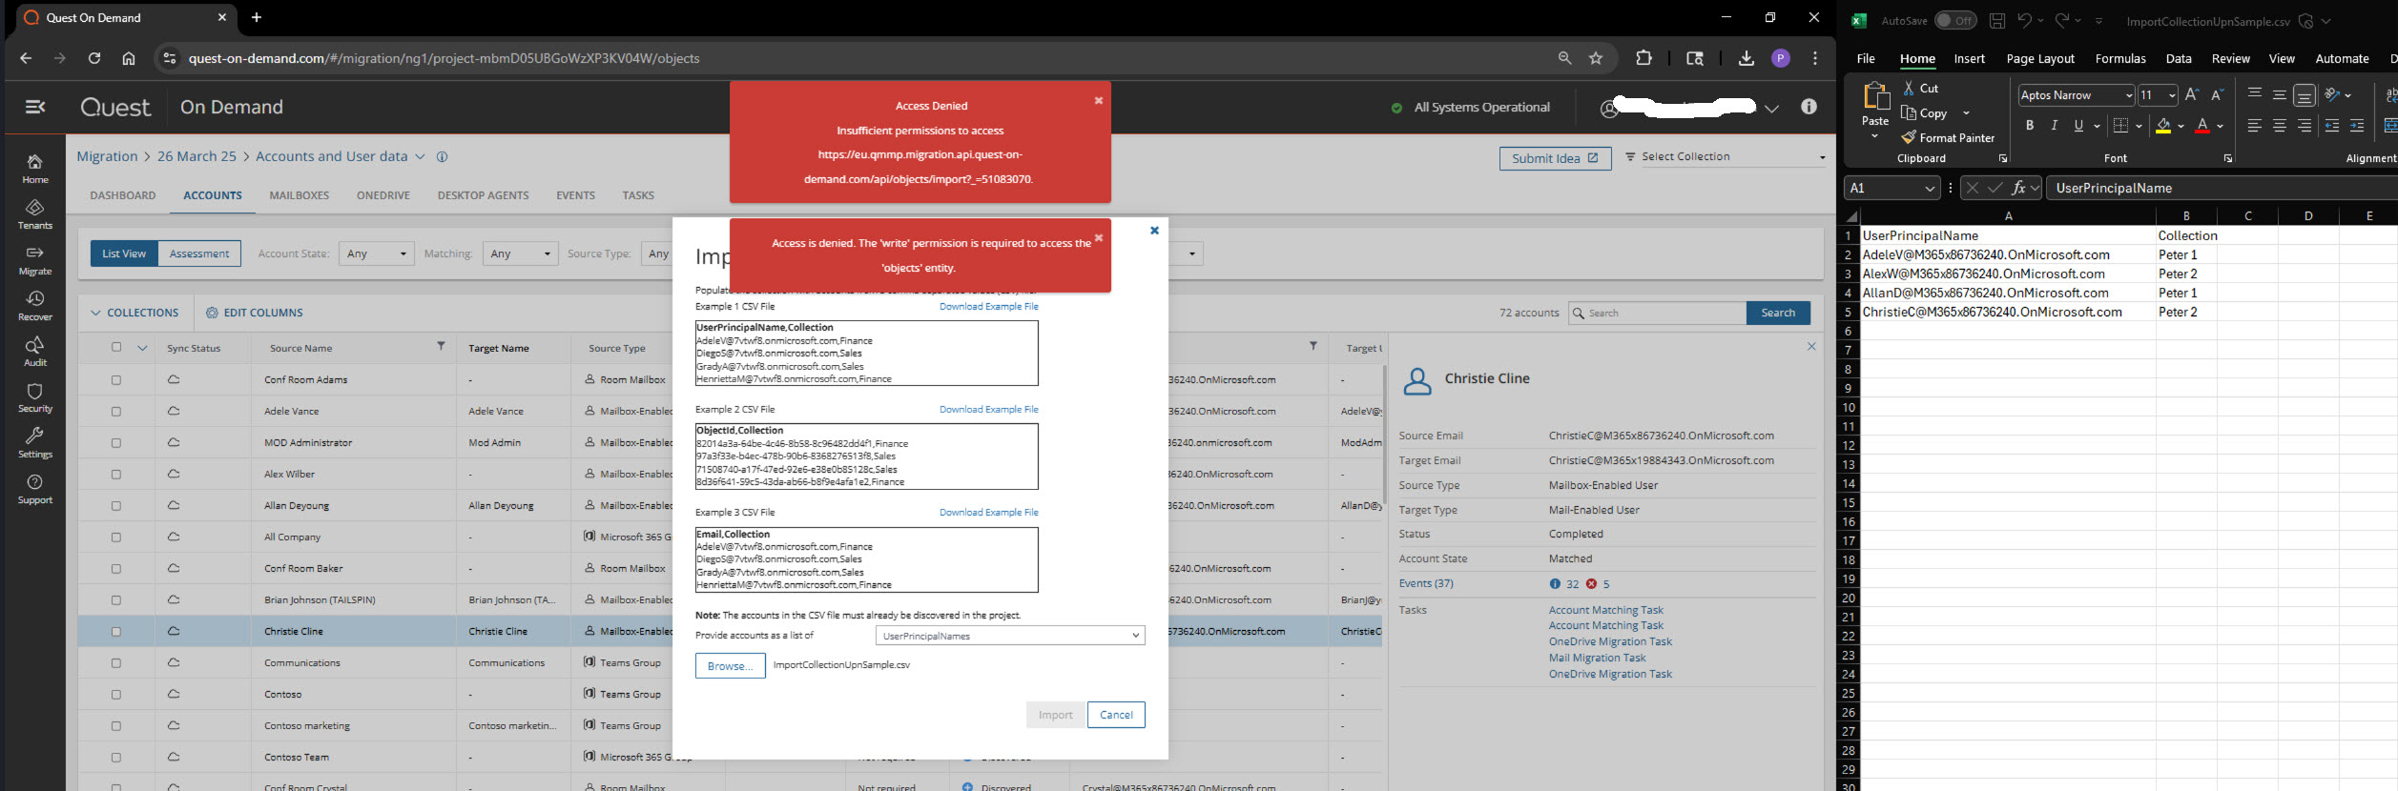Open Excel fill color swatch
Image resolution: width=2398 pixels, height=791 pixels.
pyautogui.click(x=2162, y=126)
